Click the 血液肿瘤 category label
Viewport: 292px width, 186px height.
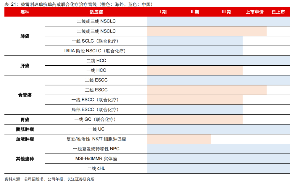pyautogui.click(x=25, y=139)
